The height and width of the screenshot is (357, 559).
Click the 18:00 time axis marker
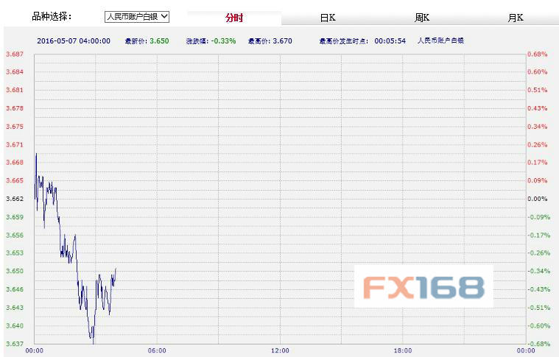[x=402, y=350]
